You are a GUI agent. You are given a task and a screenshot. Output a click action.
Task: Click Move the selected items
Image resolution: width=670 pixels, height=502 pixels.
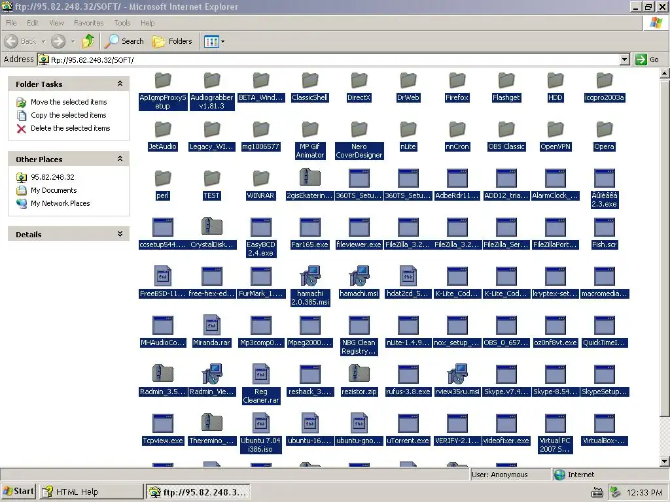pyautogui.click(x=68, y=102)
